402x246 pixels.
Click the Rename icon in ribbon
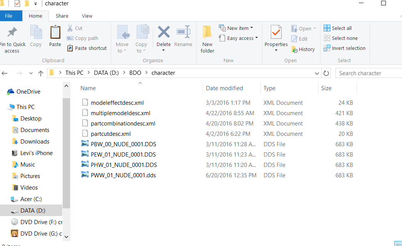183,33
